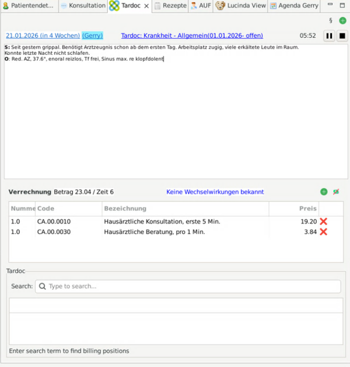This screenshot has width=350, height=367.
Task: Click the magnifier icon in search box
Action: pyautogui.click(x=42, y=286)
